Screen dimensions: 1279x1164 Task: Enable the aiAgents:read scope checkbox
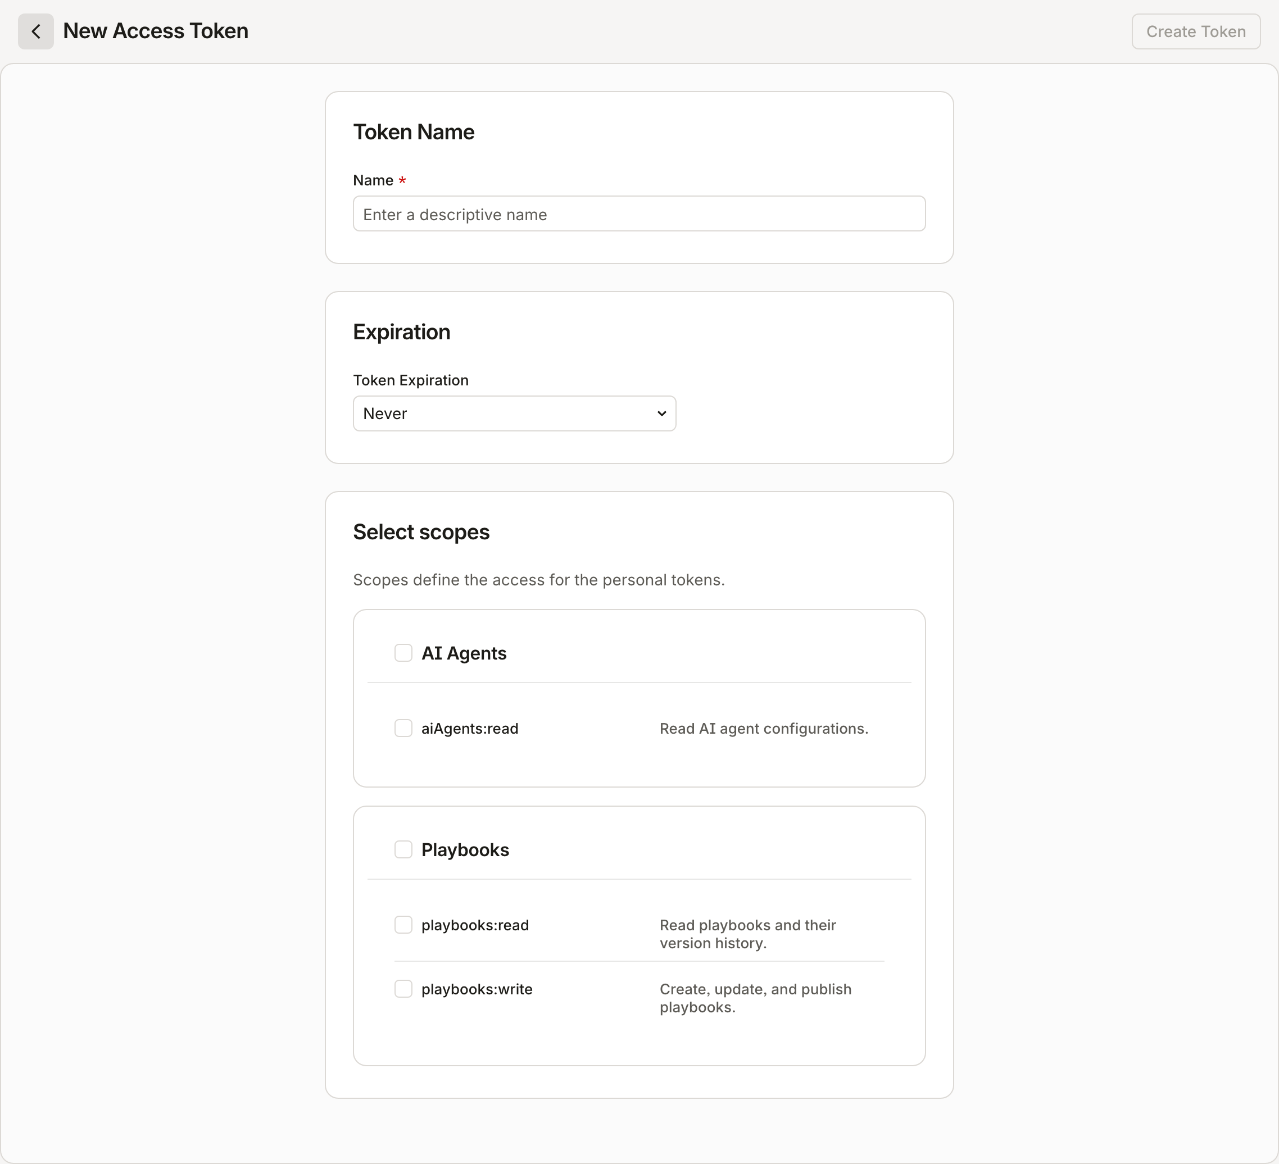403,727
